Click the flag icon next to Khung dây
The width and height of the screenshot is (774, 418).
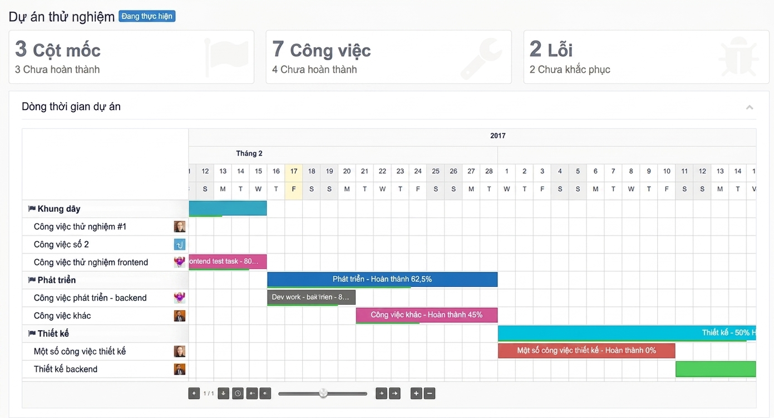tap(32, 209)
